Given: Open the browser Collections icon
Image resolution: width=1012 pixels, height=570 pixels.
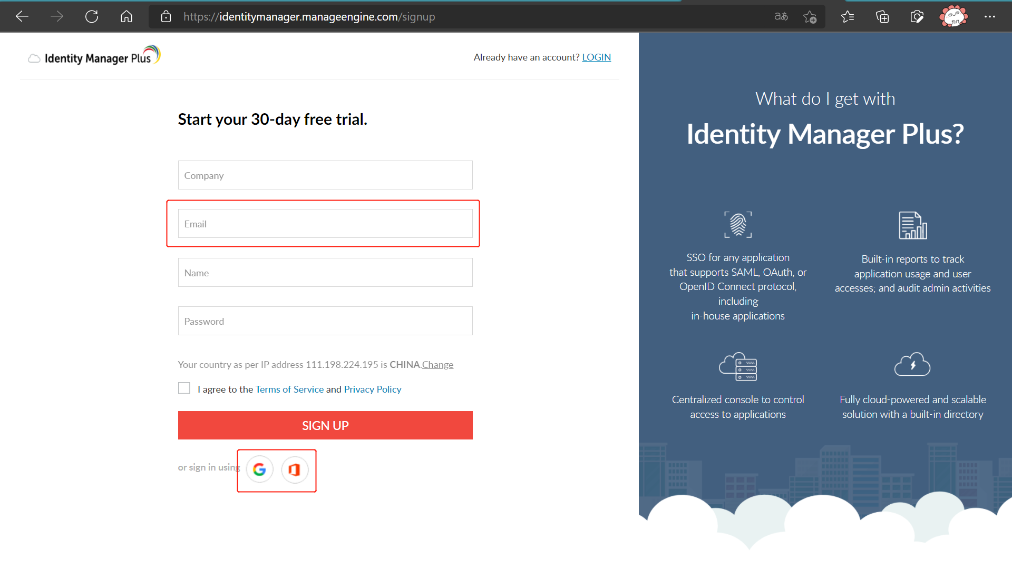Looking at the screenshot, I should [x=882, y=17].
